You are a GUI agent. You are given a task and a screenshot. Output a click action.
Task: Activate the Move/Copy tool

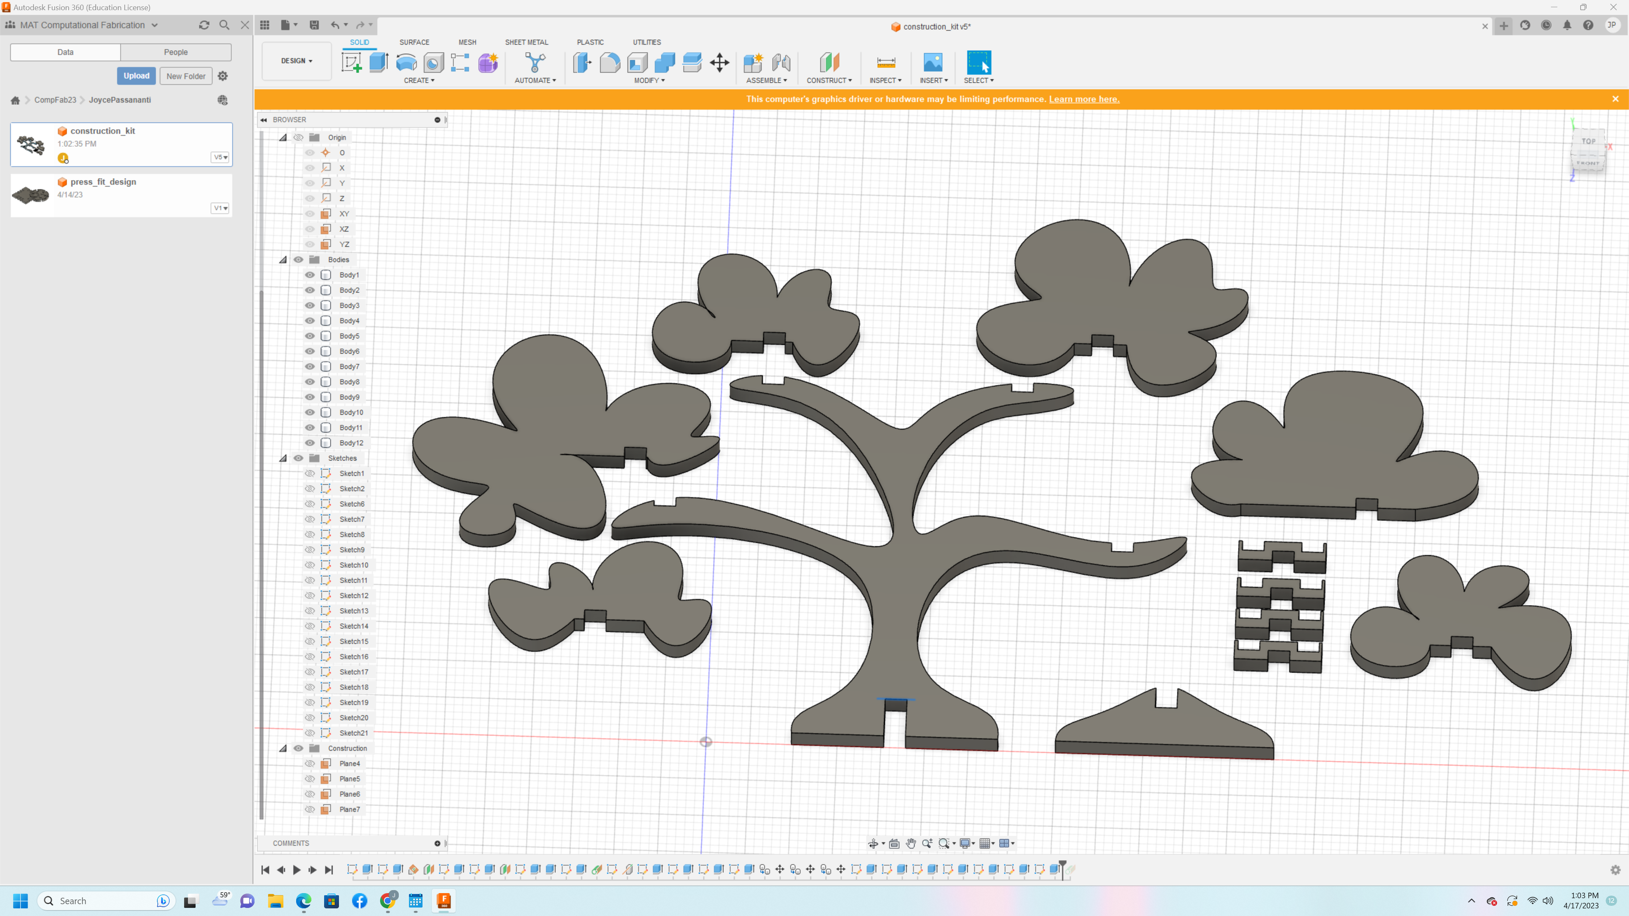pos(719,63)
